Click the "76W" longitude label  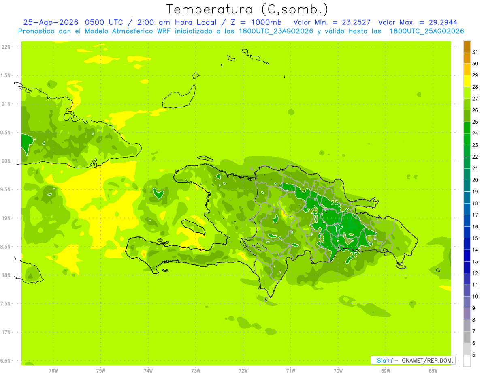coord(53,371)
